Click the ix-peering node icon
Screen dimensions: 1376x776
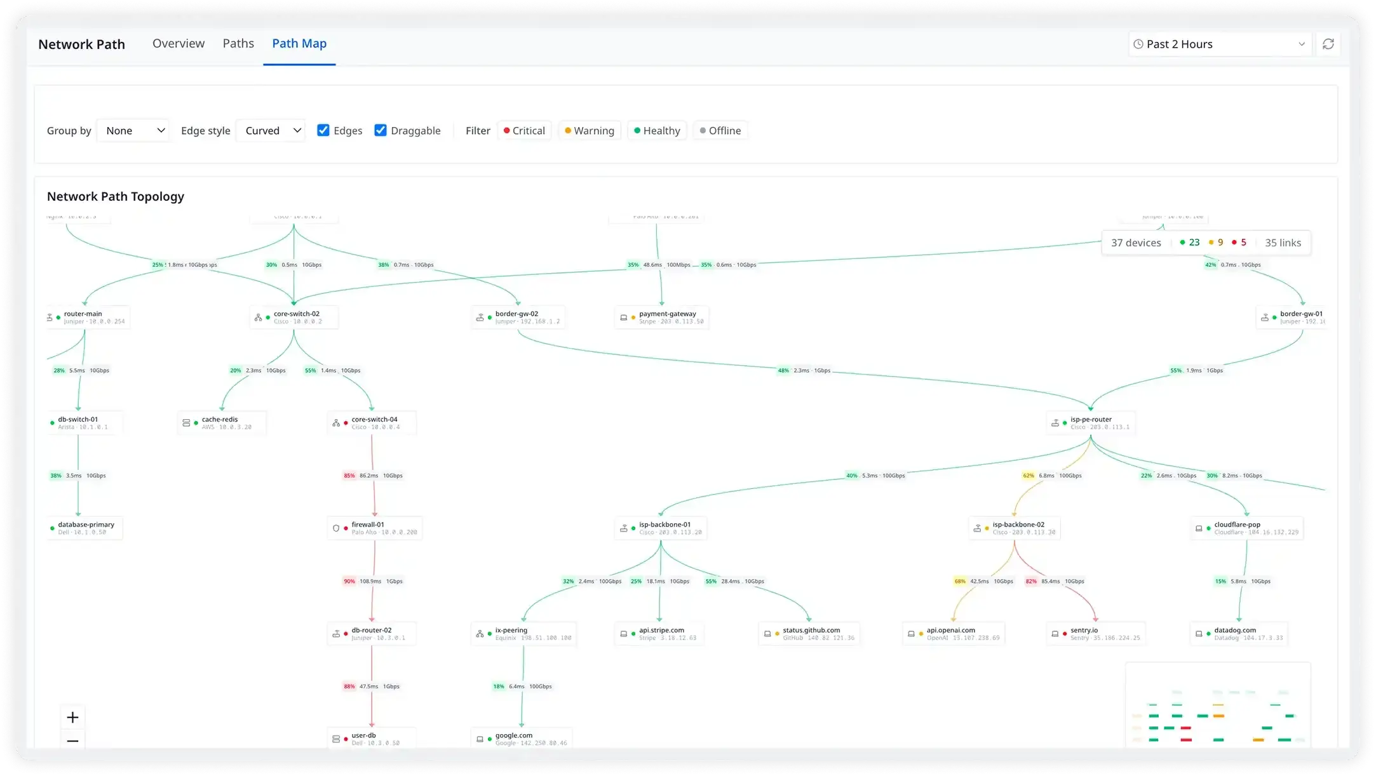(480, 633)
